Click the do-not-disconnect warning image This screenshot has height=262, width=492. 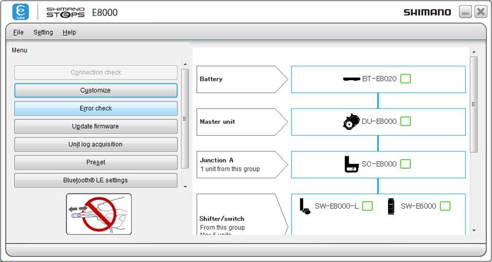(x=99, y=214)
